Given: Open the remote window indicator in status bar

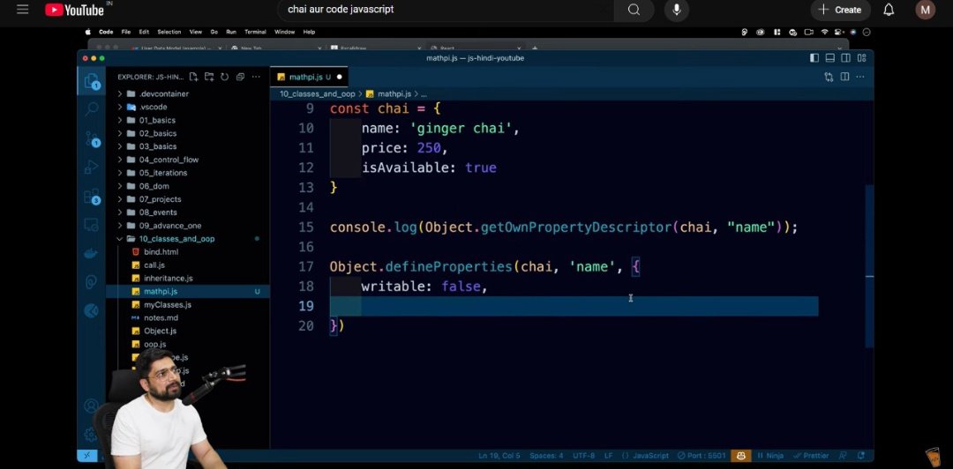Looking at the screenshot, I should click(x=86, y=455).
